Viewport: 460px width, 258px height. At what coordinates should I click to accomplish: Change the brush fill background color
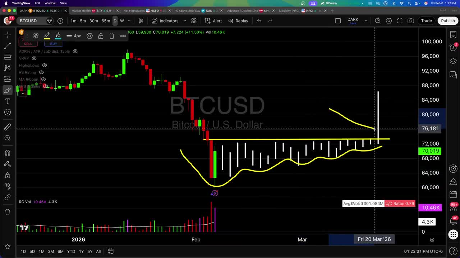coord(58,36)
